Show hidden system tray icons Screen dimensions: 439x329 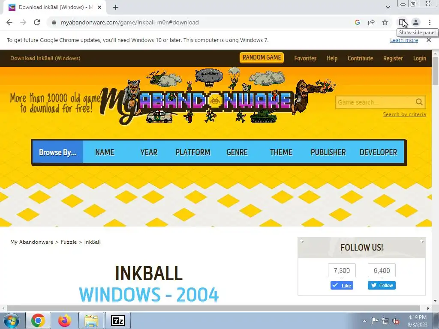pyautogui.click(x=364, y=321)
